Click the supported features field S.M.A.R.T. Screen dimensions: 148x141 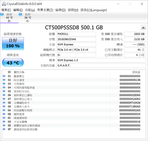click(101, 66)
